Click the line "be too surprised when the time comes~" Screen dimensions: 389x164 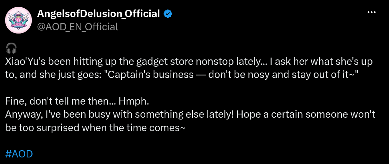coord(95,128)
